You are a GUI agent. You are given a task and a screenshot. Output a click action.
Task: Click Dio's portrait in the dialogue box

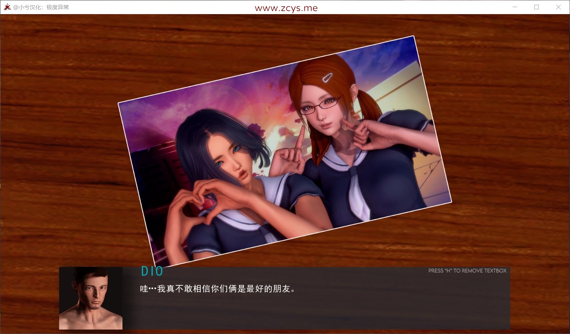pyautogui.click(x=91, y=298)
